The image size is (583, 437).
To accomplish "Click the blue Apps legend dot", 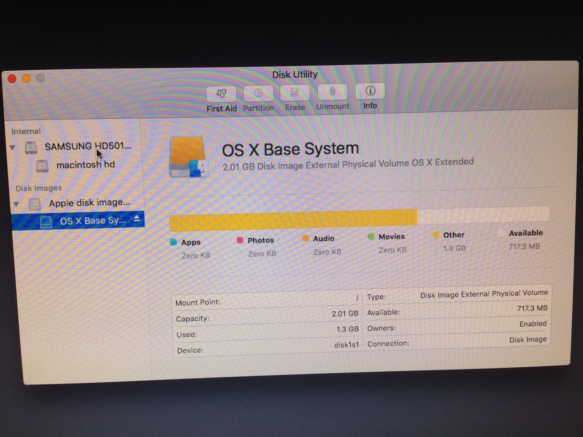I will 173,242.
